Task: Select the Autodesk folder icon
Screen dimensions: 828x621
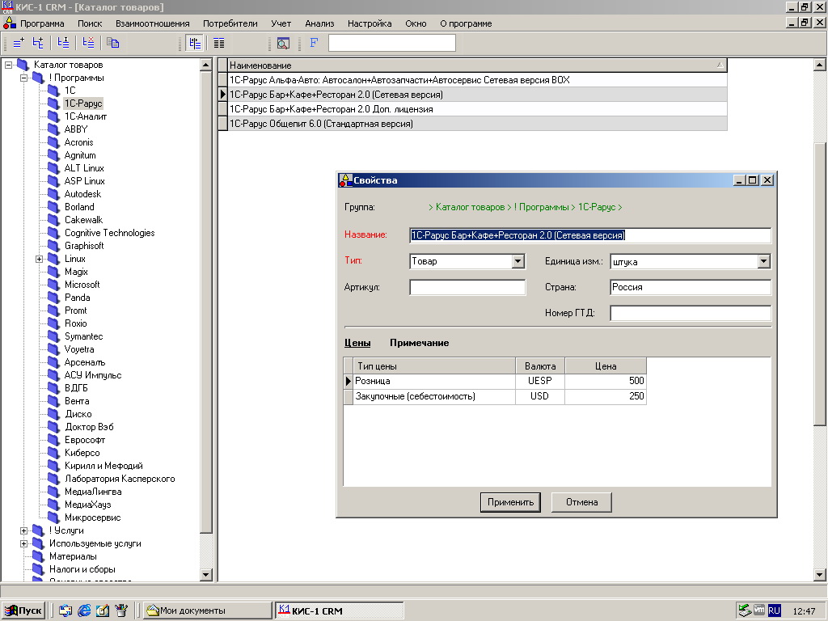Action: click(x=53, y=194)
